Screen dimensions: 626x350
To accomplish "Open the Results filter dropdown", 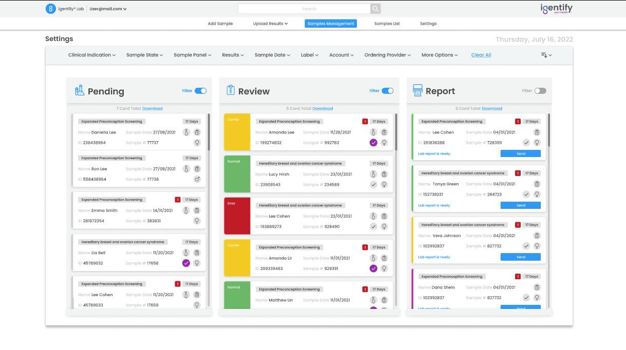I will (x=233, y=55).
